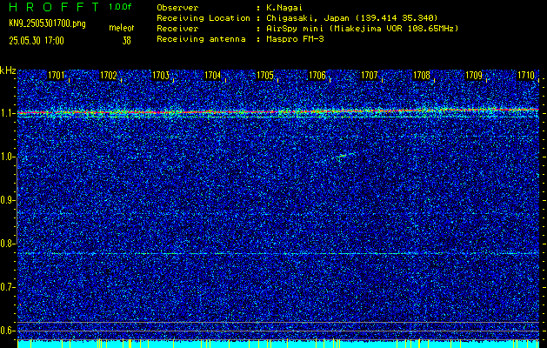Click the 1.1 frequency axis label

click(7, 113)
